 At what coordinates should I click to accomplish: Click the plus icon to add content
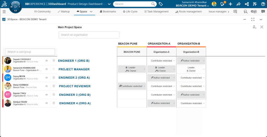pyautogui.click(x=230, y=4)
